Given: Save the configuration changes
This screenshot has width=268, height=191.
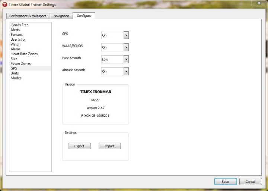Looking at the screenshot, I should pyautogui.click(x=226, y=182).
